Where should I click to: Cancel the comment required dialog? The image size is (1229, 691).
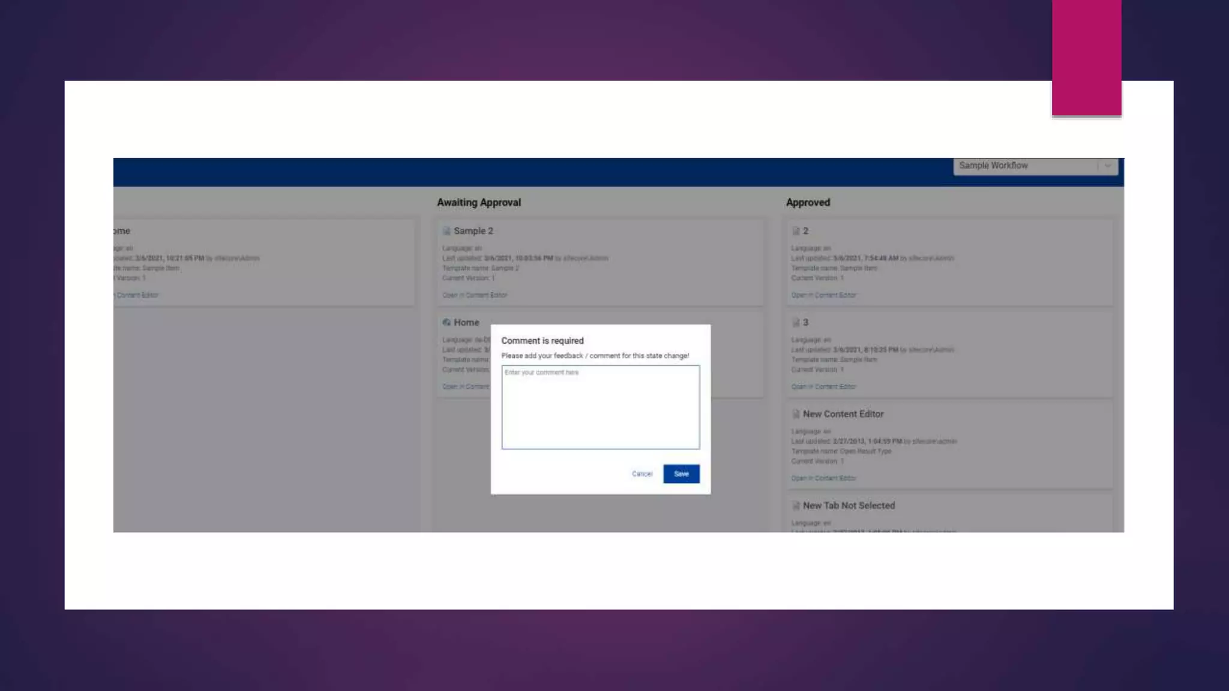click(642, 474)
